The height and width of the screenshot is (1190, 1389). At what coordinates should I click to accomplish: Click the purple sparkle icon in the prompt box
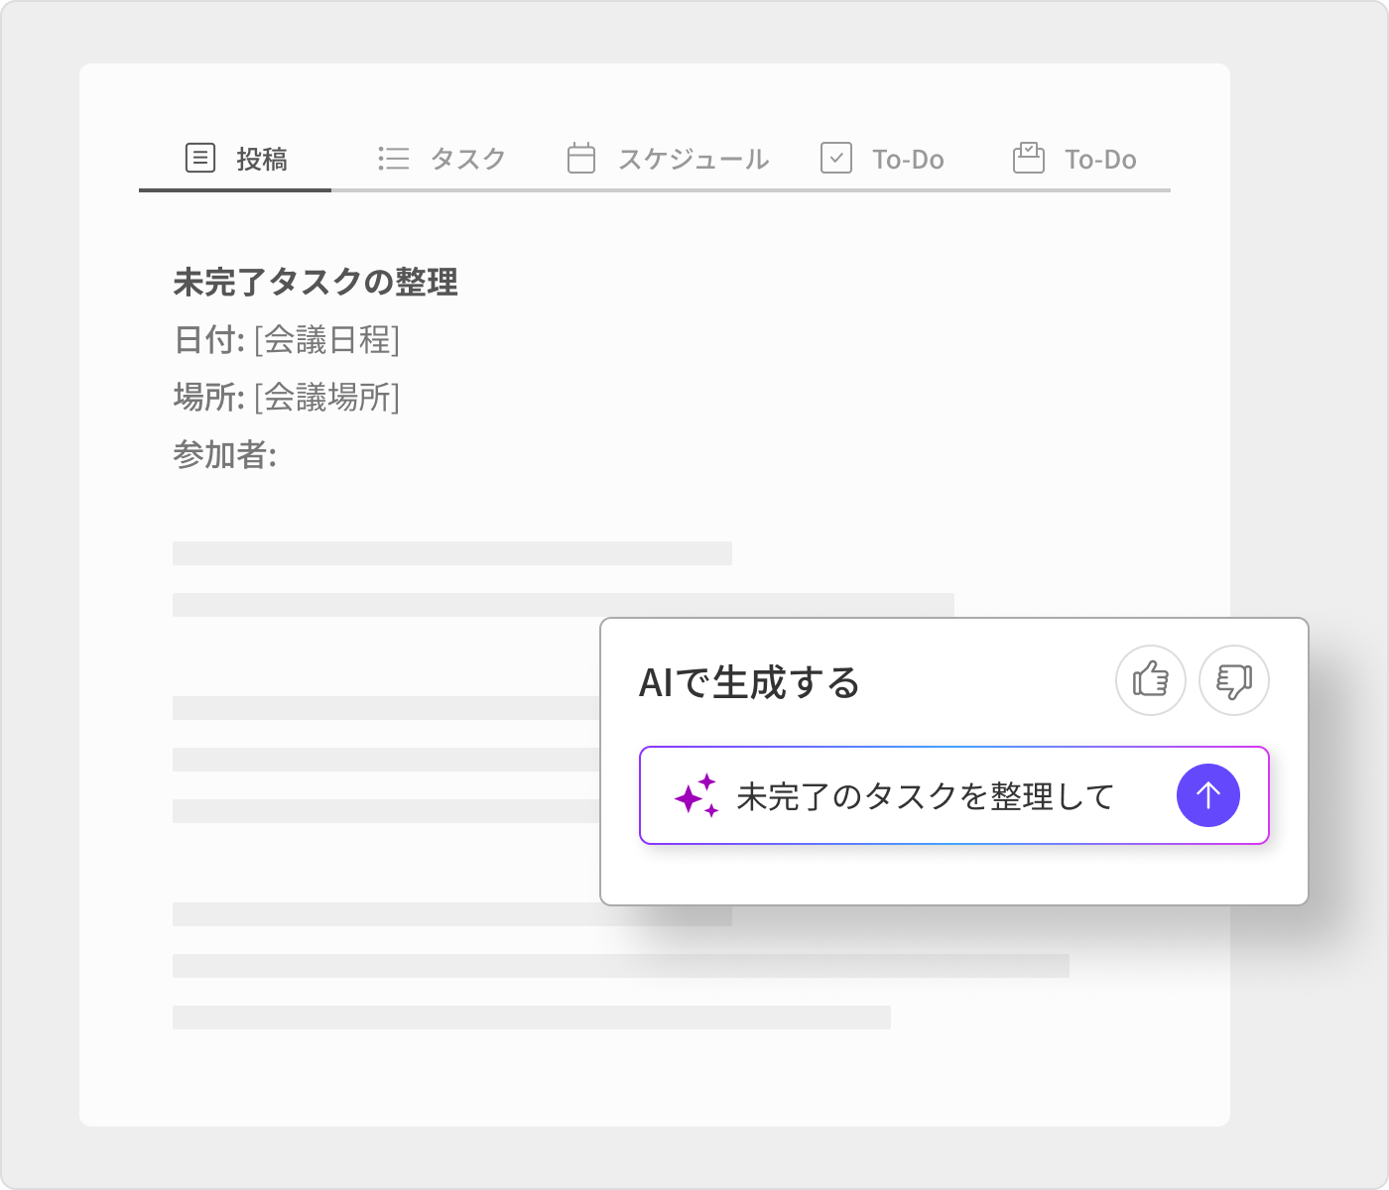[696, 795]
